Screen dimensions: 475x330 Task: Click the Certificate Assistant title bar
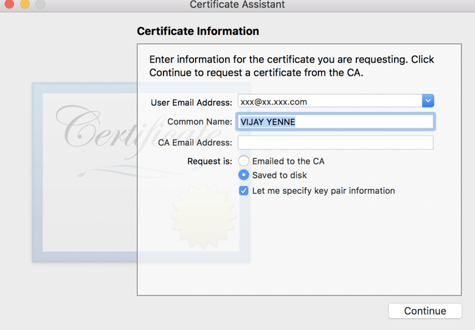pos(237,5)
